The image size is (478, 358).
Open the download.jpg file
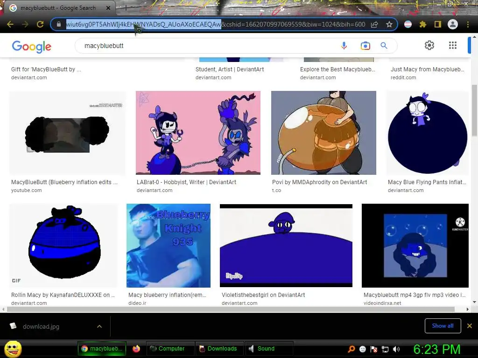pyautogui.click(x=41, y=326)
